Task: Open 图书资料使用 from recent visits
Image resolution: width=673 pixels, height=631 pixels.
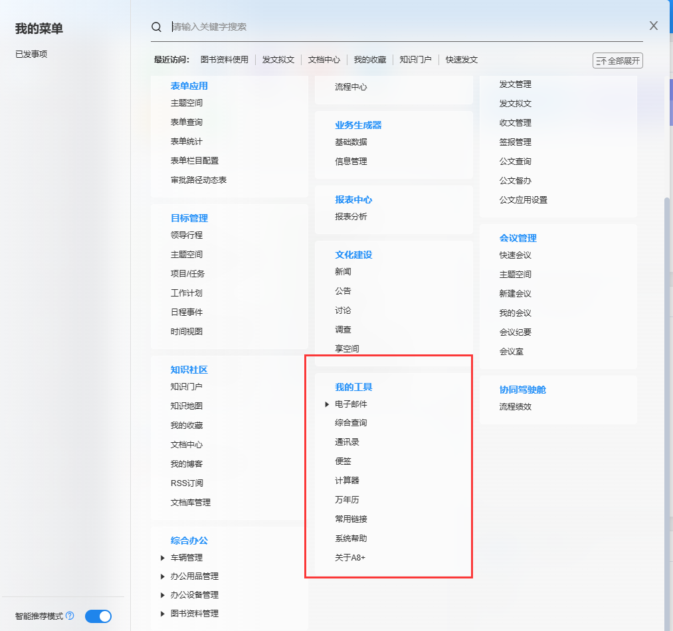Action: pos(225,60)
